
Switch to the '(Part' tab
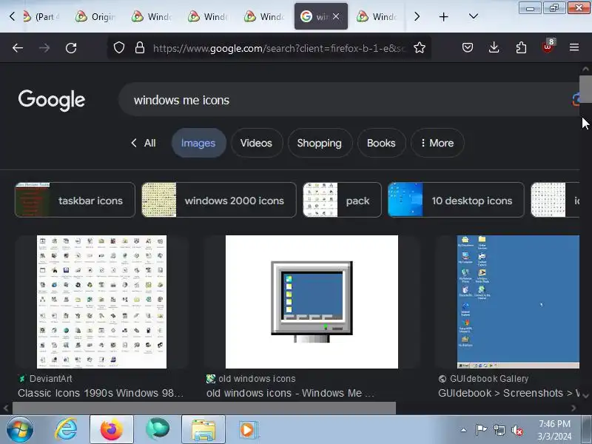click(41, 16)
